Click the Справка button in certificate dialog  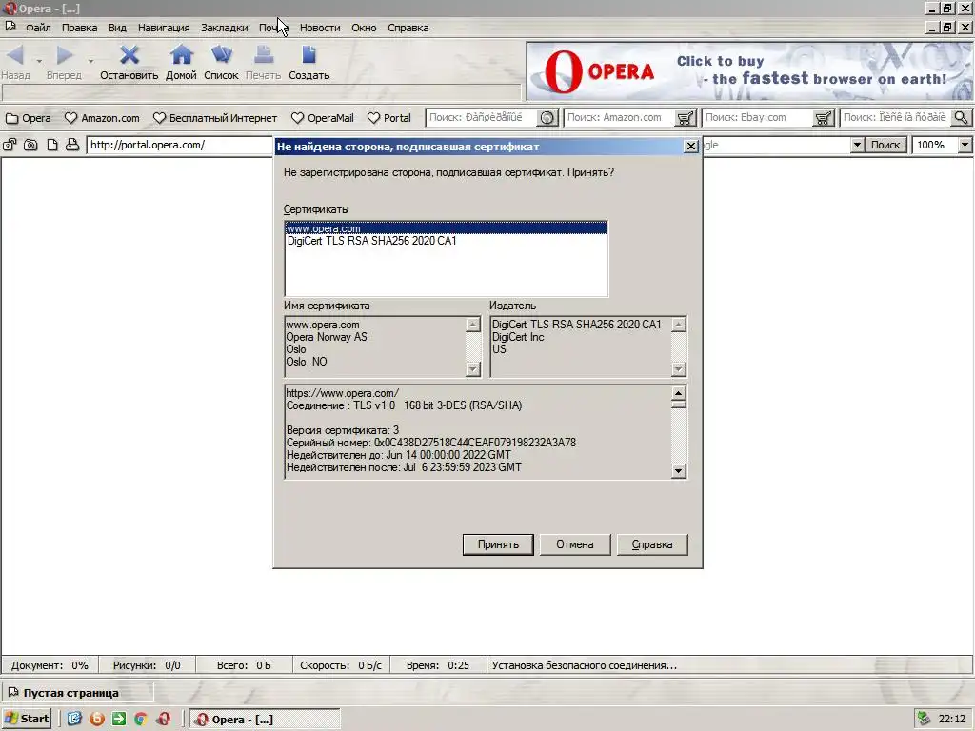(652, 544)
